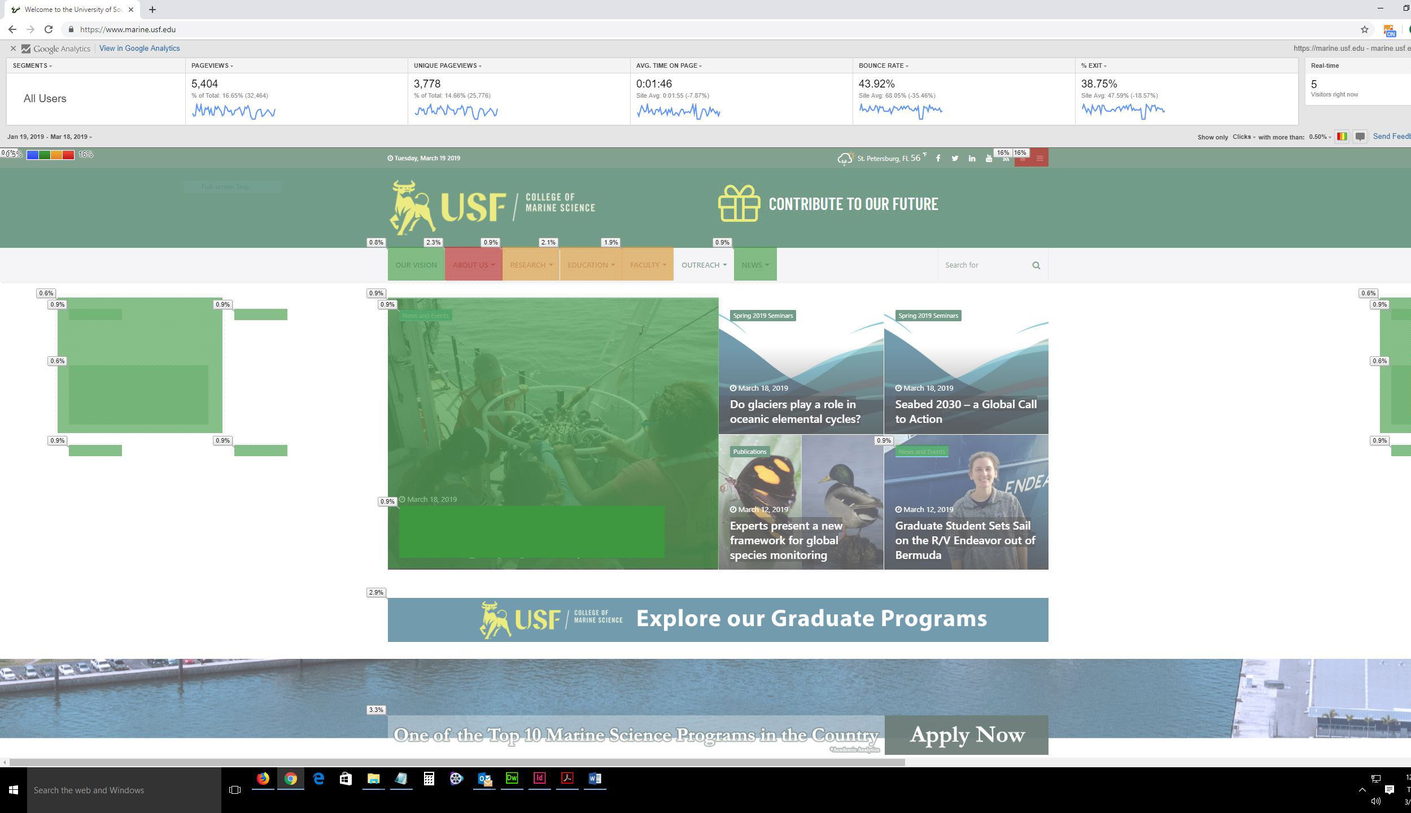Open the USF Facebook page icon
The height and width of the screenshot is (813, 1411).
coord(938,158)
